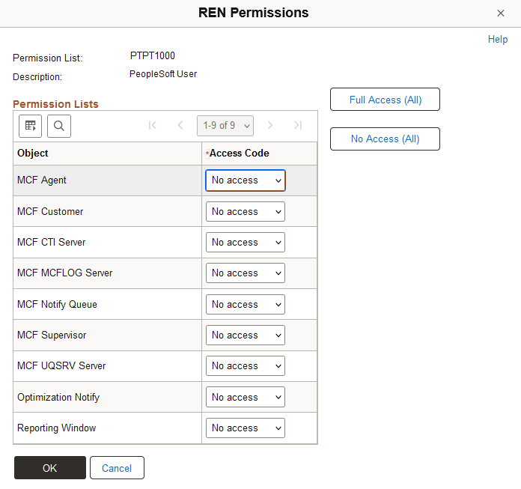Open MCF Customer access code dropdown
This screenshot has width=521, height=489.
click(x=246, y=211)
